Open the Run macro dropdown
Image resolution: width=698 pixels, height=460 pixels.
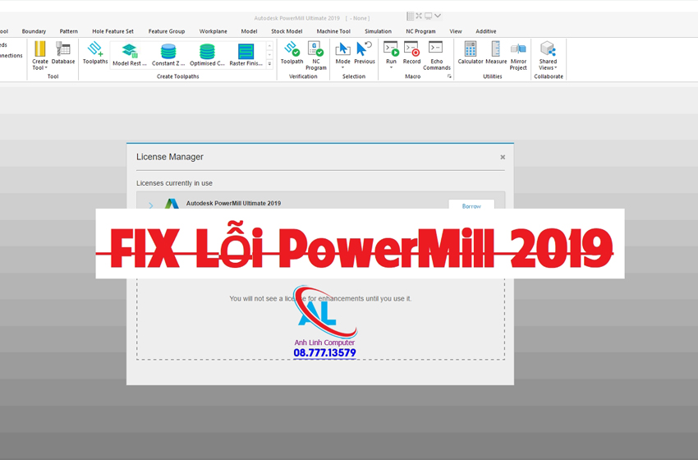(391, 67)
